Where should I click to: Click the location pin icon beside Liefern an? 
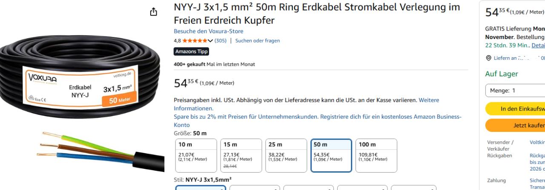(x=488, y=58)
